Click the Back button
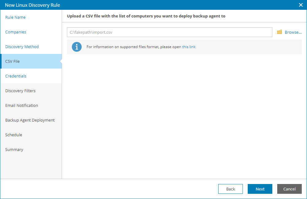Screen dimensions: 307x199 [x=230, y=189]
